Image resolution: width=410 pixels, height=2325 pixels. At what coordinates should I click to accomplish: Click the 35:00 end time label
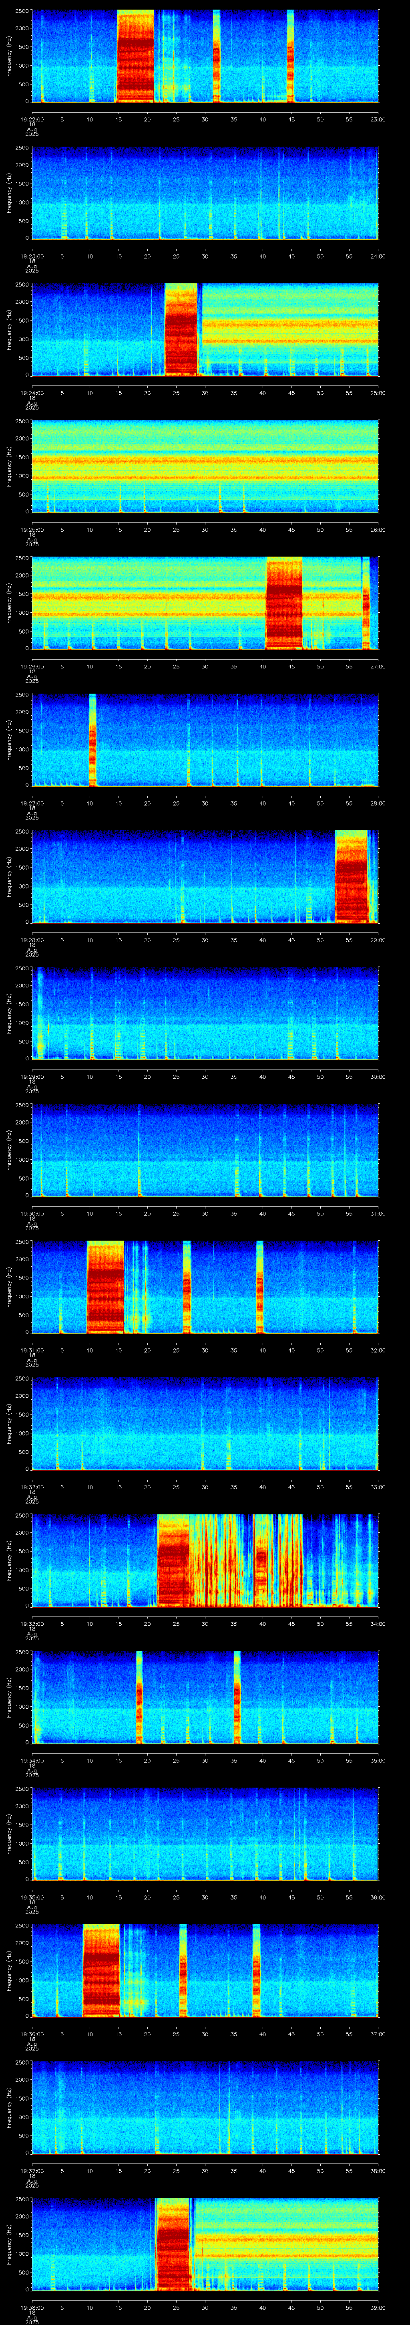coord(378,1760)
